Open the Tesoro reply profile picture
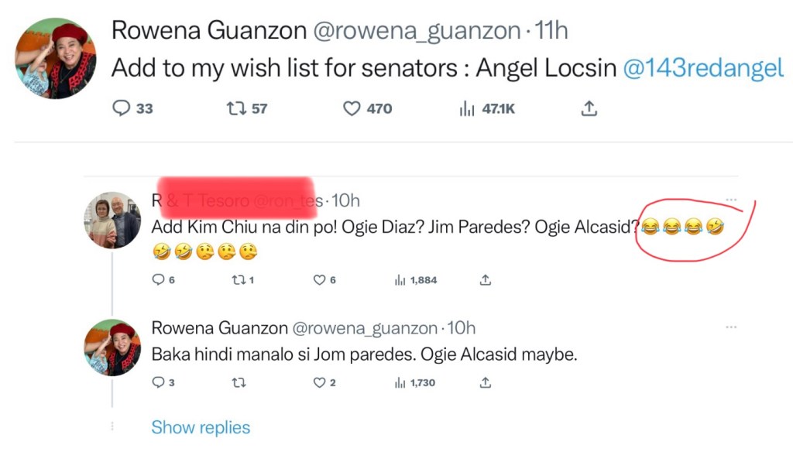Image resolution: width=793 pixels, height=462 pixels. coord(112,220)
